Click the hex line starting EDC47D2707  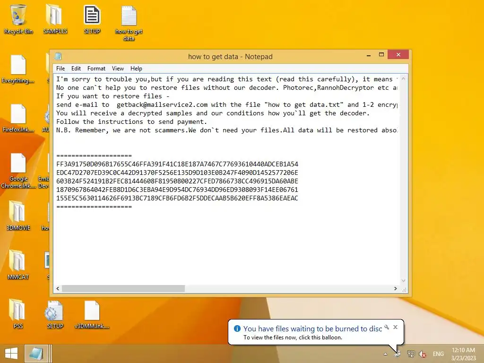click(x=177, y=173)
